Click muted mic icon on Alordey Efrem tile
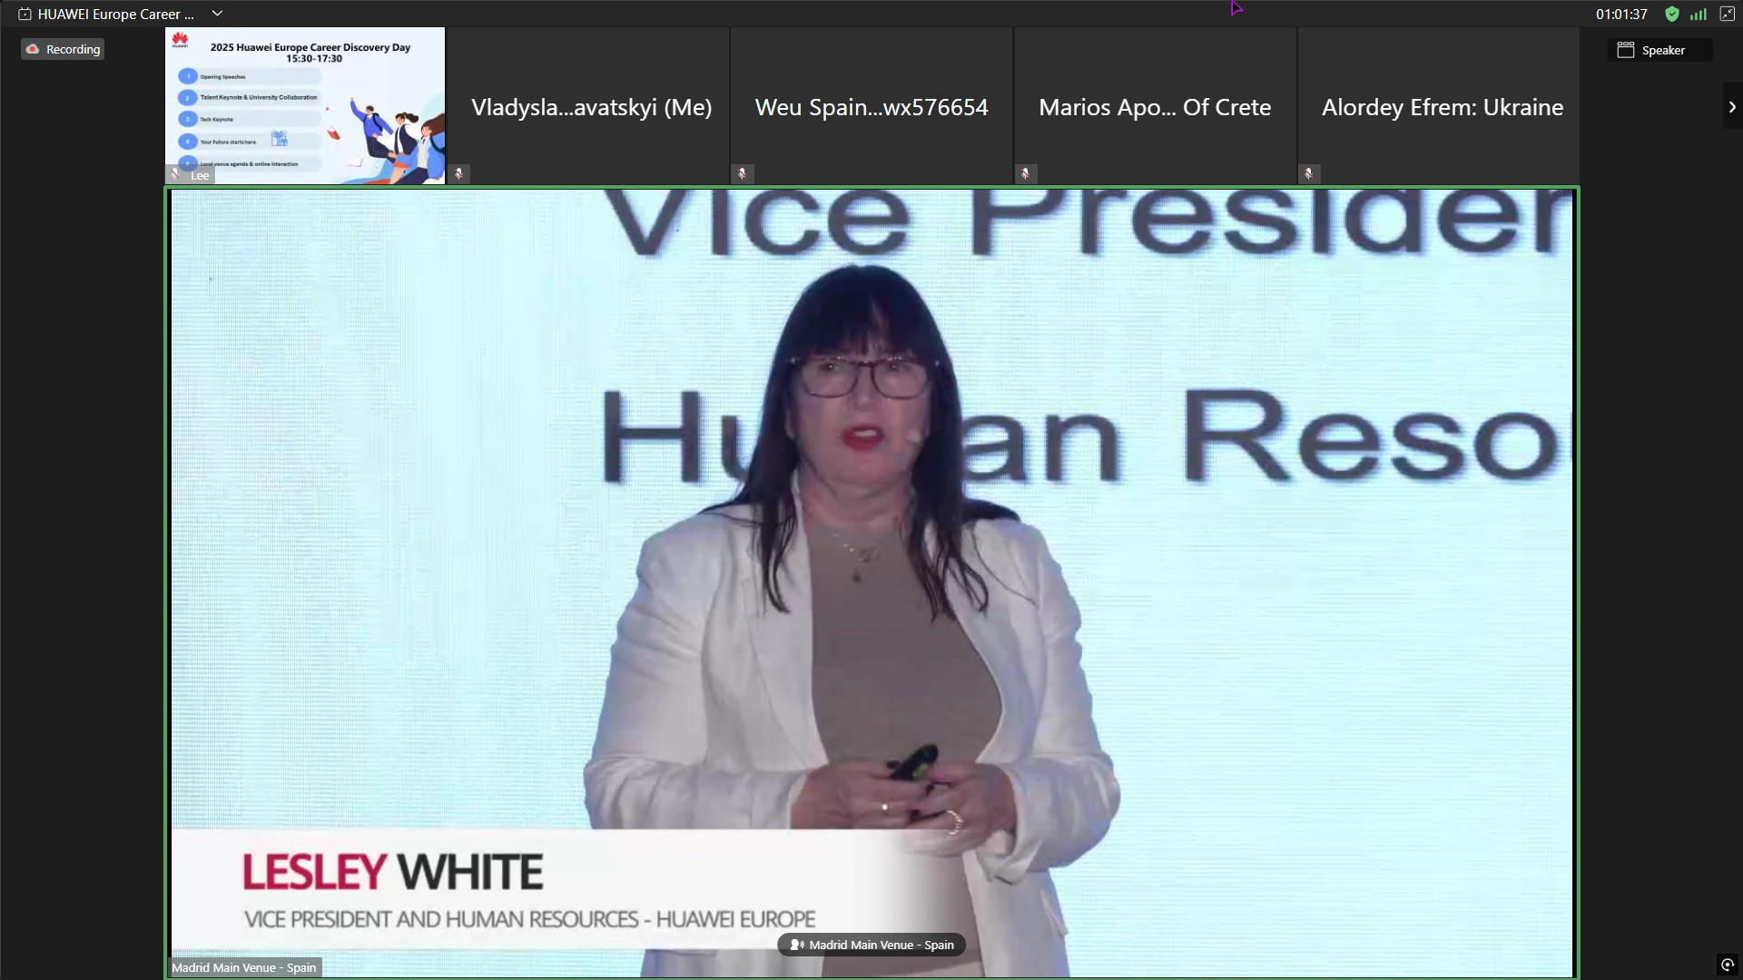This screenshot has height=980, width=1743. (1309, 173)
